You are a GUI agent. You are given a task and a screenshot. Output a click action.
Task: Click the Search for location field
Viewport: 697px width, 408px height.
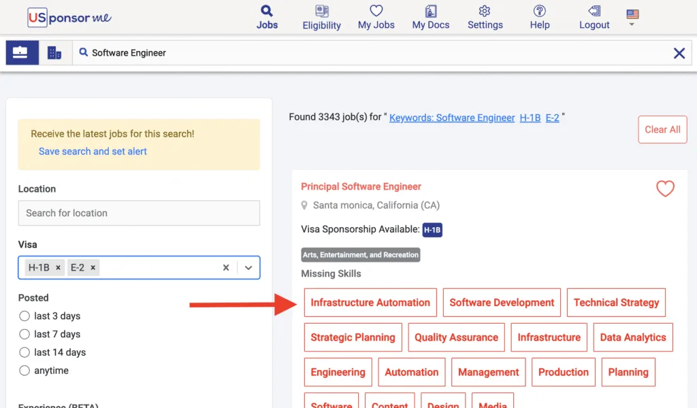139,213
